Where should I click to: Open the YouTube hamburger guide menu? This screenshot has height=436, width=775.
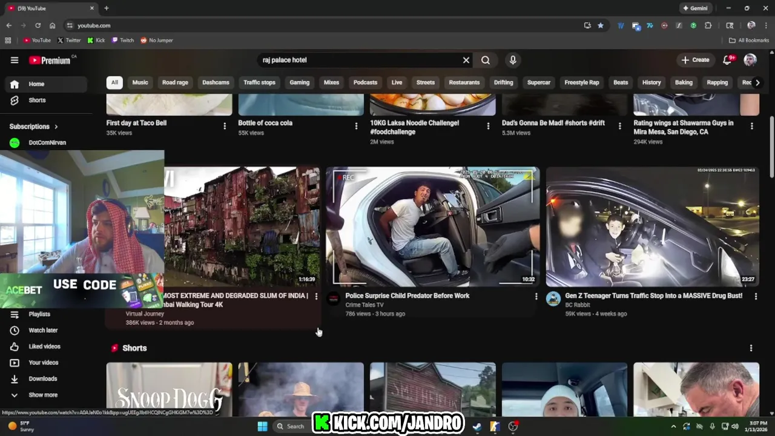pos(15,60)
